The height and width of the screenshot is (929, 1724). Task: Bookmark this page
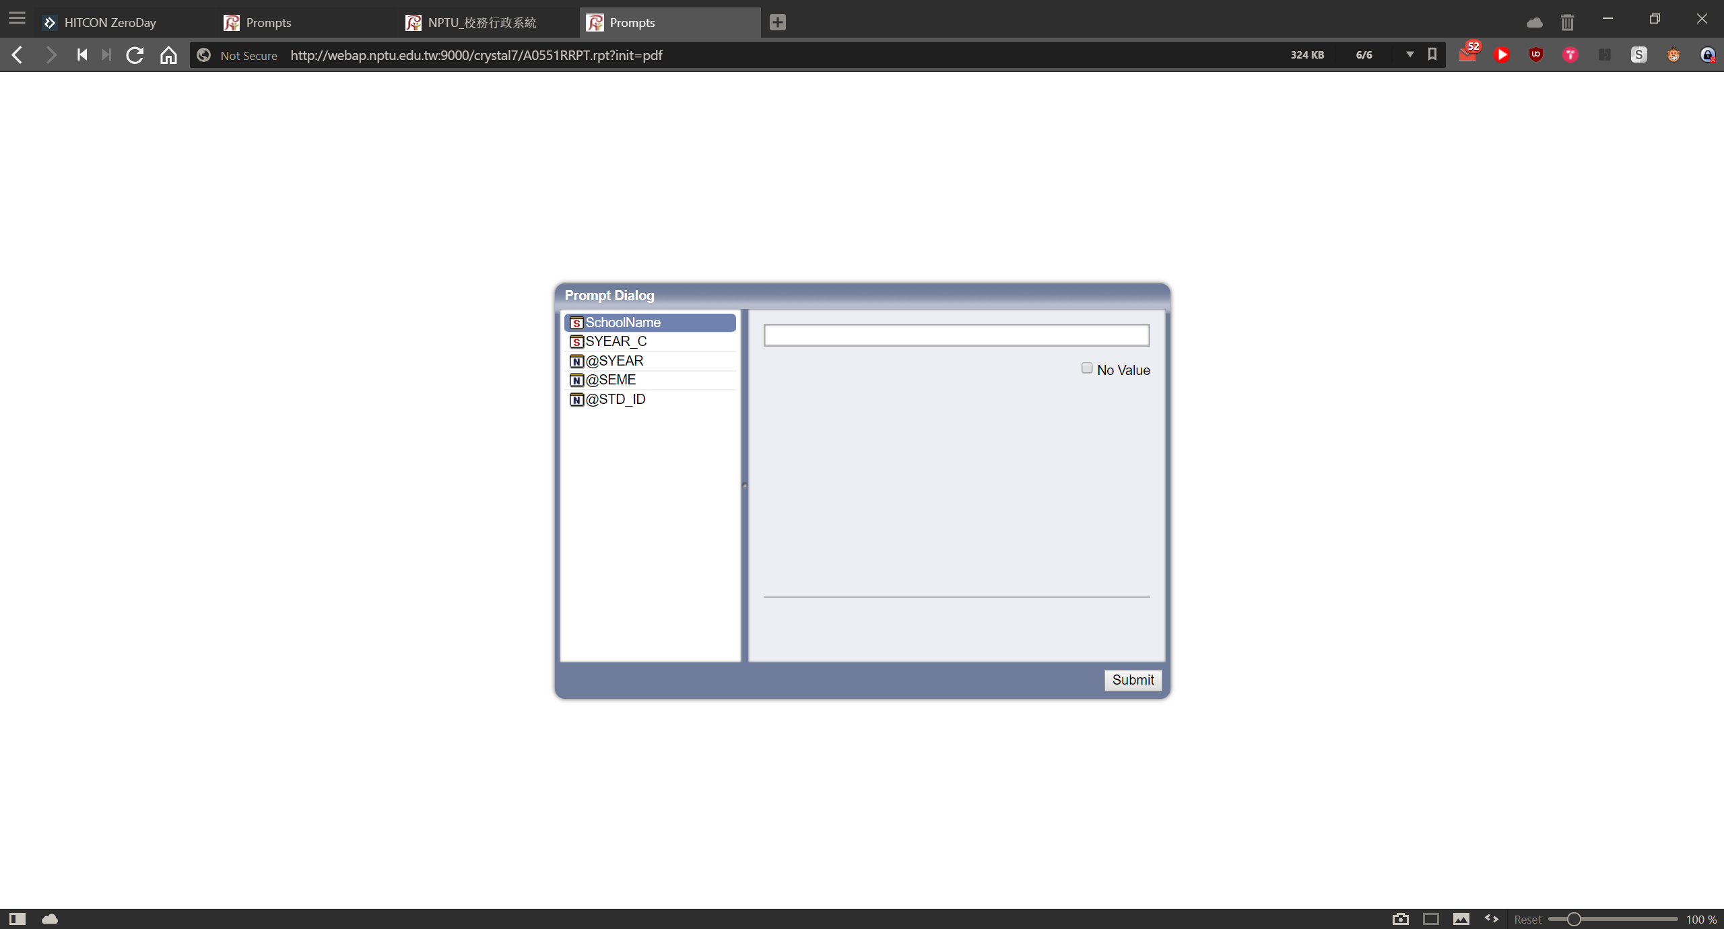[x=1432, y=55]
